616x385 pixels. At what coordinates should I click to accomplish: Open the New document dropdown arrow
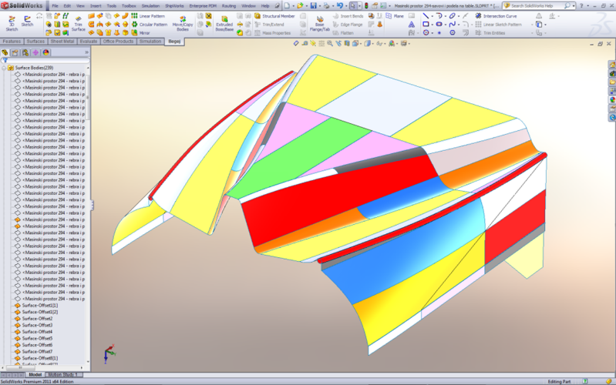tap(294, 5)
